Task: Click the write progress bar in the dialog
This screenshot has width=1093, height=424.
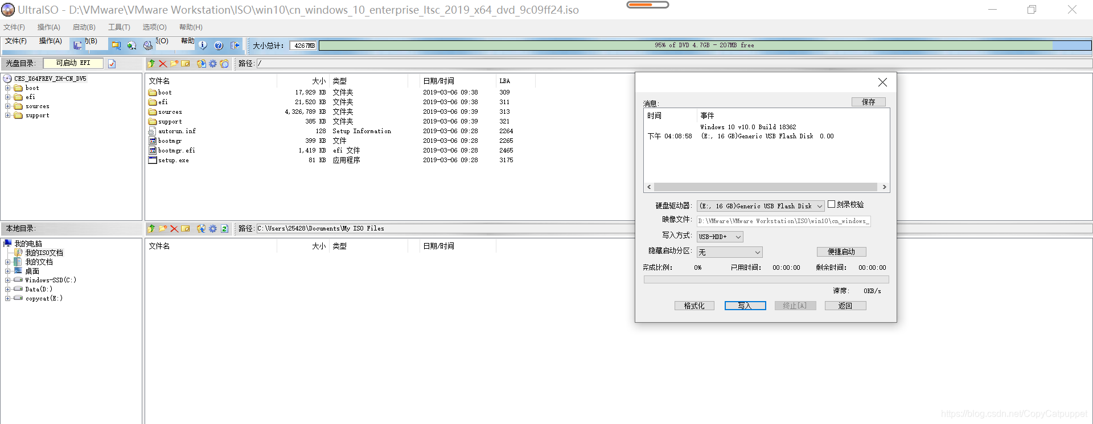Action: pyautogui.click(x=766, y=279)
